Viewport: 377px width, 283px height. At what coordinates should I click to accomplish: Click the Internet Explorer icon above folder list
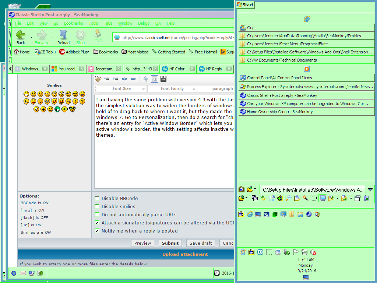[307, 19]
